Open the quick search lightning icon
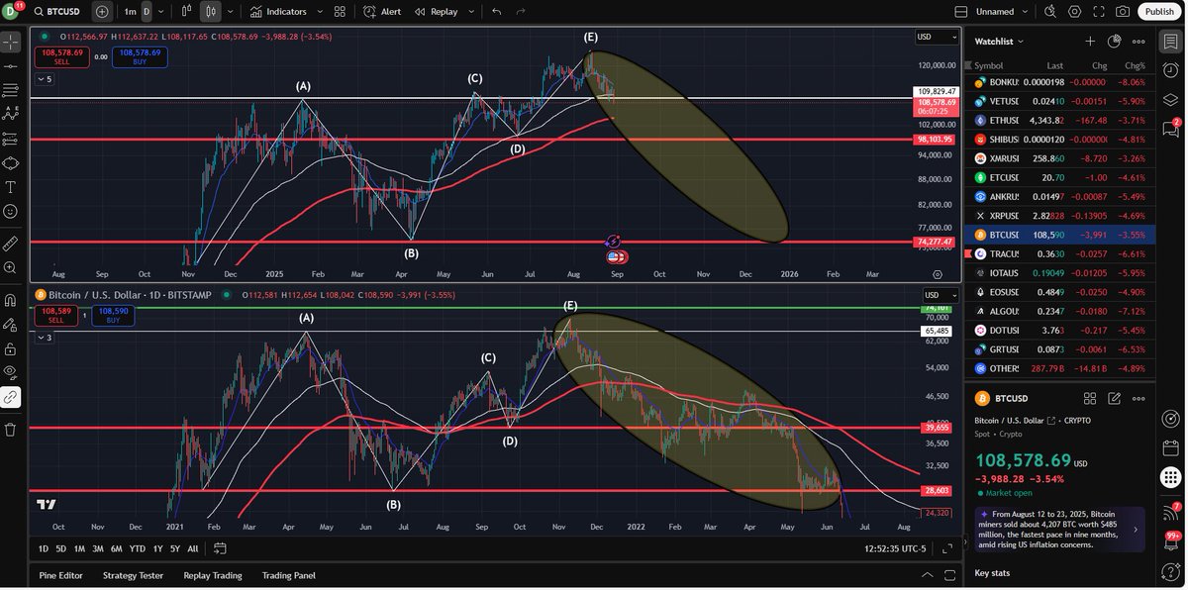Viewport: 1188px width, 590px height. [1051, 12]
